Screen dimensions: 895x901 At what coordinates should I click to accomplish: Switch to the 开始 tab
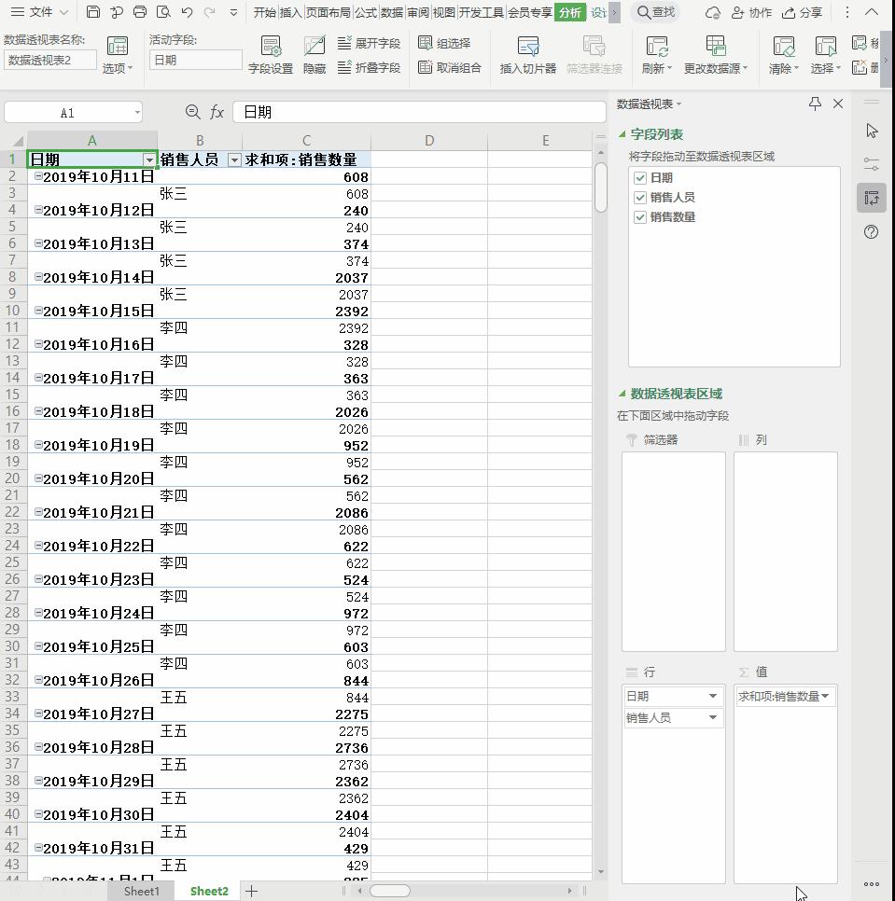tap(264, 12)
